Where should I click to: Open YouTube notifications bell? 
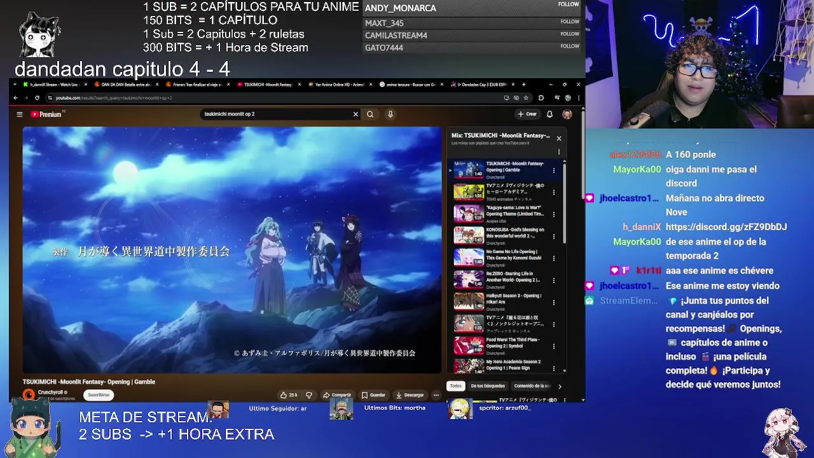point(549,114)
